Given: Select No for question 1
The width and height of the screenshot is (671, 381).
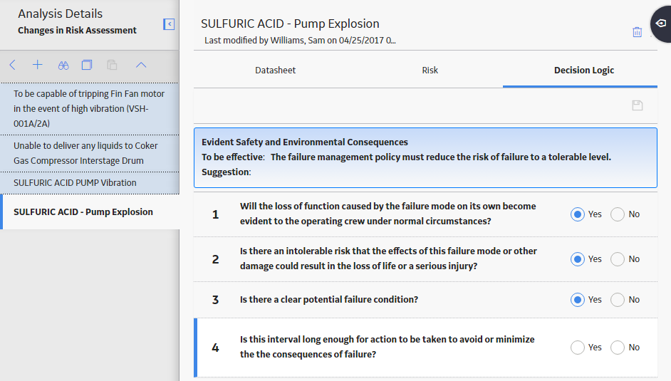Looking at the screenshot, I should click(618, 214).
